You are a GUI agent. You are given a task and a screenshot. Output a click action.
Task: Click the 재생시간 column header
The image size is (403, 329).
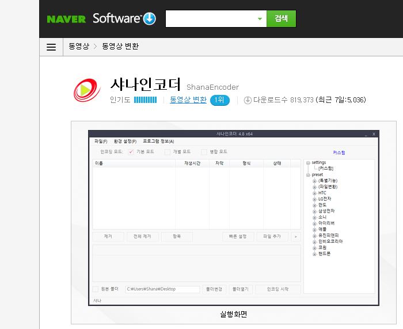(192, 163)
